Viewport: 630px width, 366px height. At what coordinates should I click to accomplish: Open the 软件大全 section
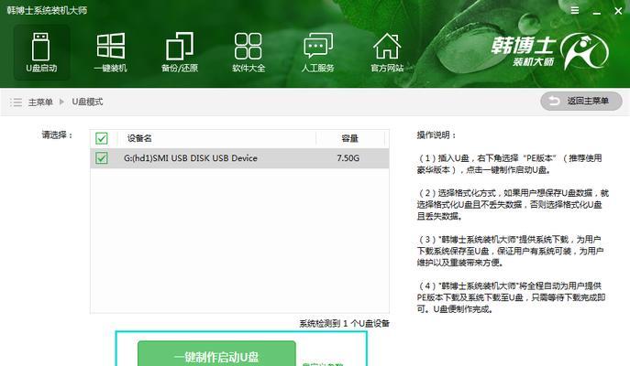tap(249, 52)
